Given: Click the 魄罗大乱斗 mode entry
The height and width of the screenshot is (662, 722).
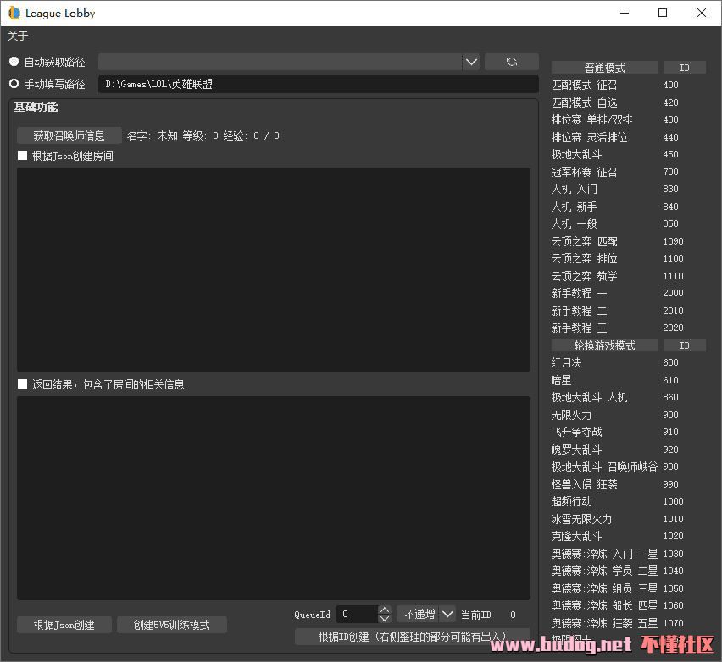Looking at the screenshot, I should click(576, 450).
